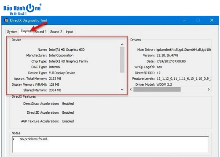220x157 pixels.
Task: Minimize the DirectX Diagnostic Tool window
Action: (x=184, y=20)
